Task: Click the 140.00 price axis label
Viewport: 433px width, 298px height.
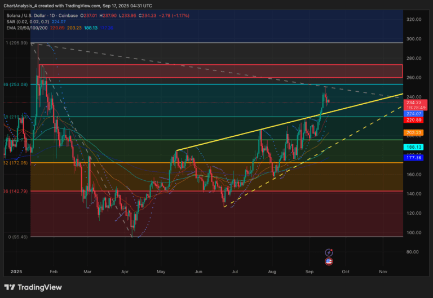Action: pos(414,194)
